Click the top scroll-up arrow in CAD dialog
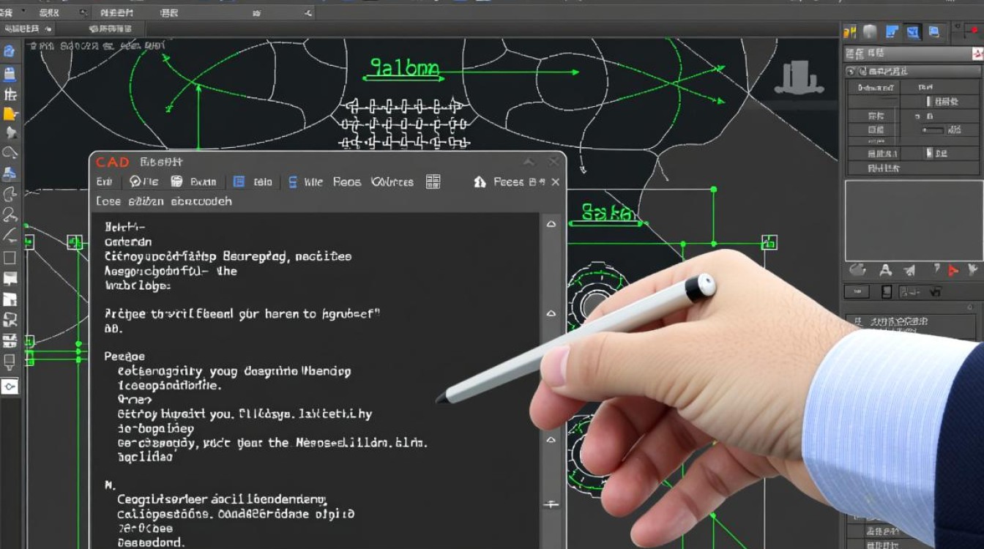Viewport: 984px width, 549px height. pyautogui.click(x=551, y=224)
